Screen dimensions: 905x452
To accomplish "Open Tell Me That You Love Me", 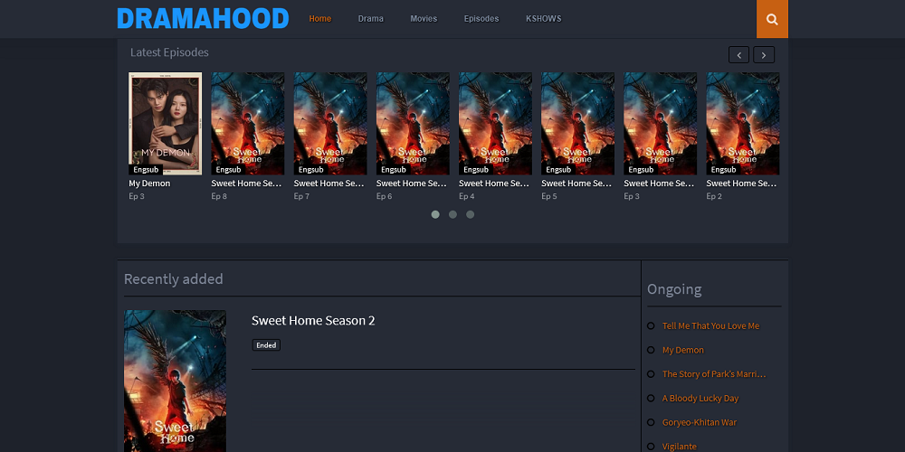I will pos(710,325).
